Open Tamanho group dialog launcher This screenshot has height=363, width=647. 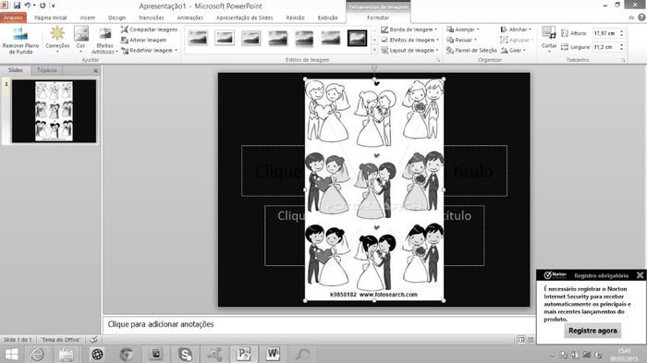pos(624,60)
